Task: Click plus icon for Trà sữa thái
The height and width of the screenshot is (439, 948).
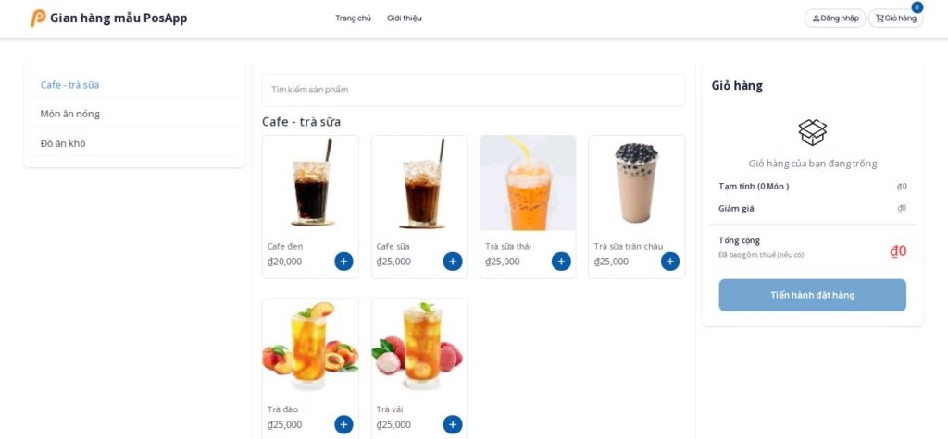Action: [x=561, y=262]
